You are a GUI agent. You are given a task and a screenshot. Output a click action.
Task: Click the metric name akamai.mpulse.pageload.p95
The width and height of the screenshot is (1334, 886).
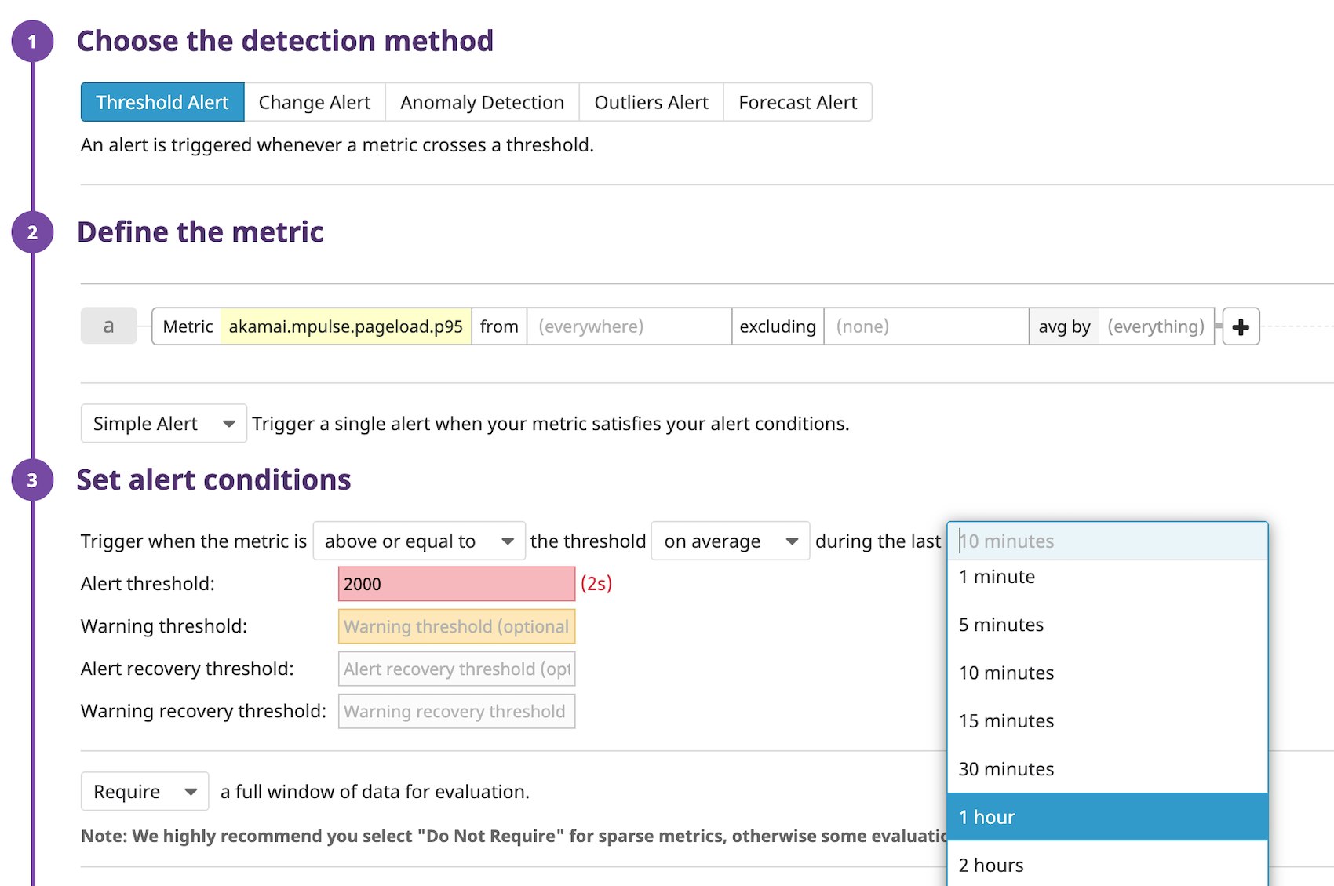coord(345,326)
